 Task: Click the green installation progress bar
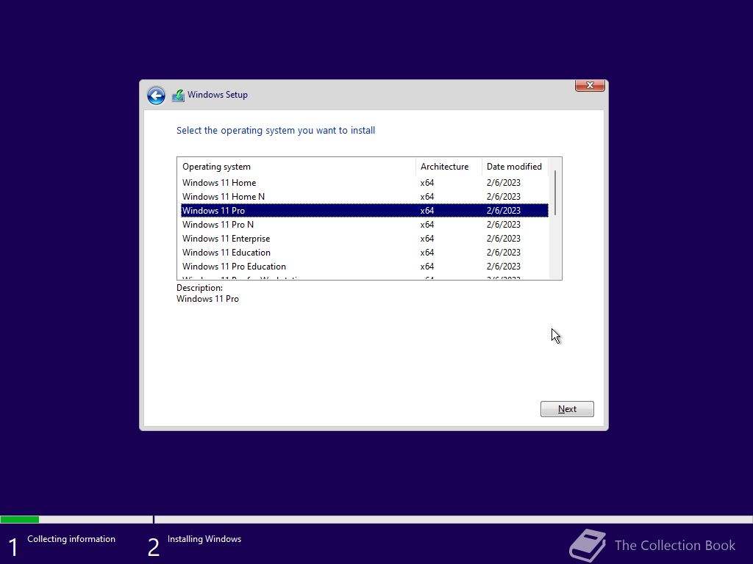pyautogui.click(x=20, y=519)
